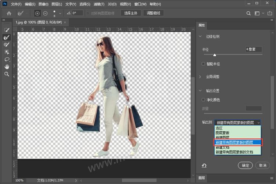Click the reset workspace undo icon
Screen dimensions: 276x184
click(x=204, y=166)
